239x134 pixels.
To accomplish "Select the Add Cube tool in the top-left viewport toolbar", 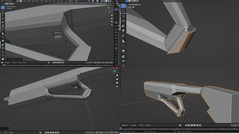I will pyautogui.click(x=3, y=37).
